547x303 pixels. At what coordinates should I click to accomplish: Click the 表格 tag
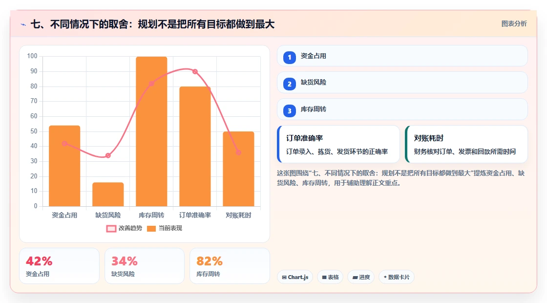coord(330,277)
